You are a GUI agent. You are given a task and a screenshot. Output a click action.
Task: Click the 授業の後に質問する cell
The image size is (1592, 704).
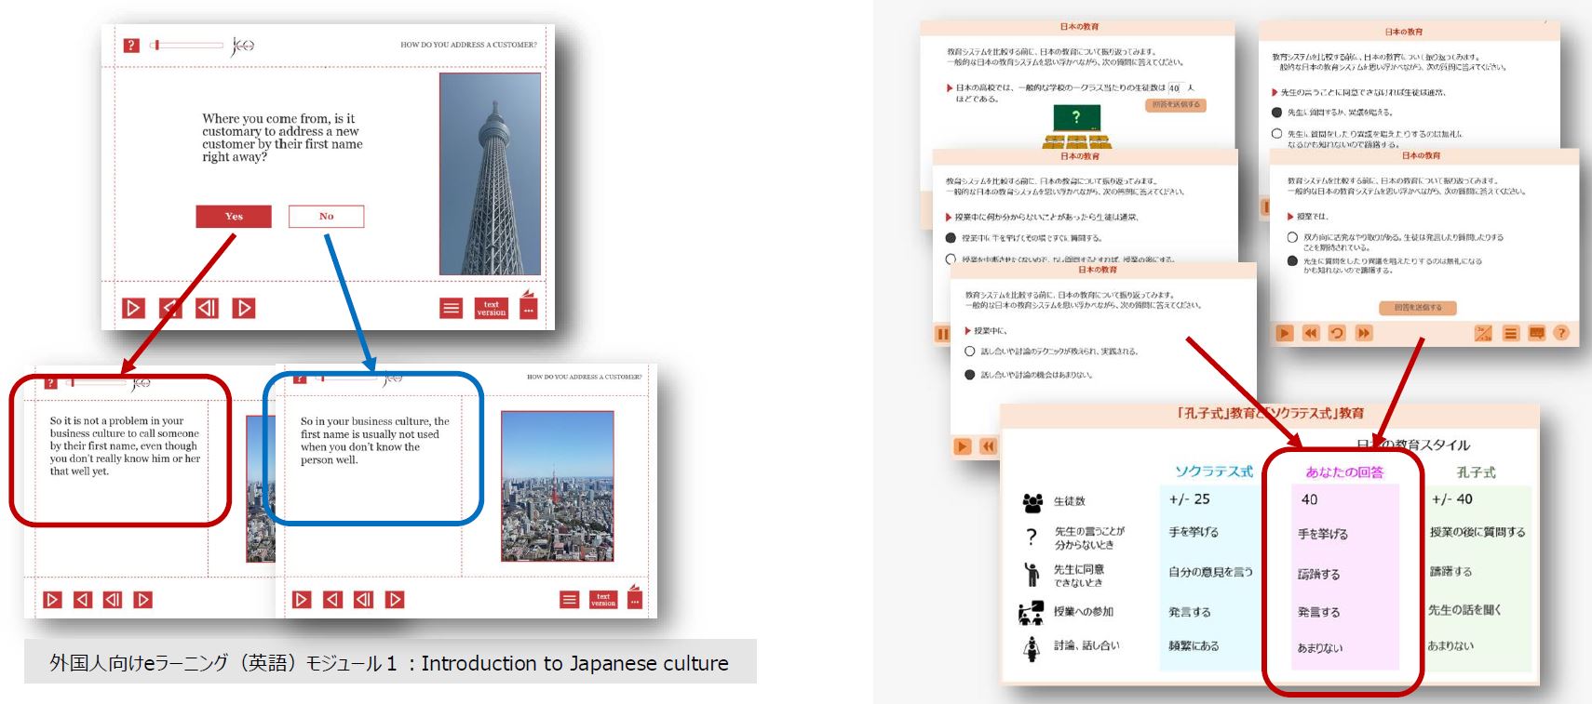(x=1477, y=532)
